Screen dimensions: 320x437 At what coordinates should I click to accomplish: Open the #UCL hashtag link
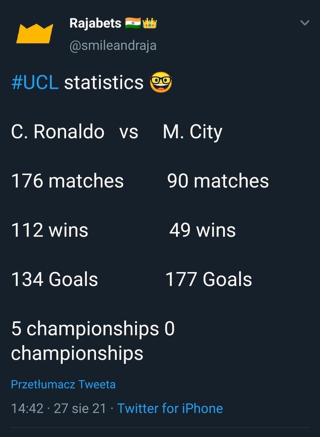click(x=35, y=83)
